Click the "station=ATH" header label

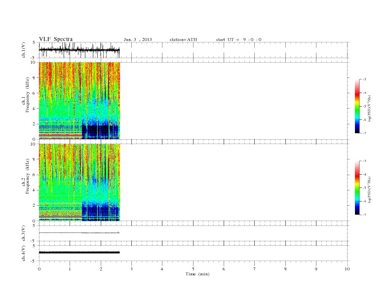pos(183,39)
